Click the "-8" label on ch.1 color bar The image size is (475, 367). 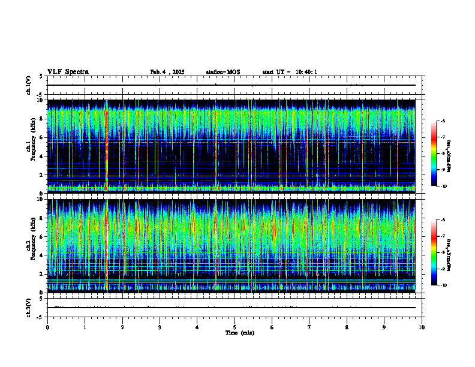[443, 154]
